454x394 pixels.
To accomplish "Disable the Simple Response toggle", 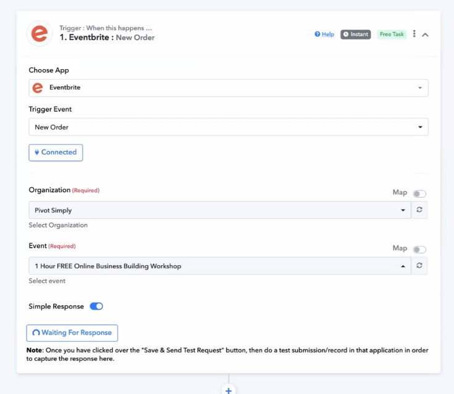I will [96, 306].
